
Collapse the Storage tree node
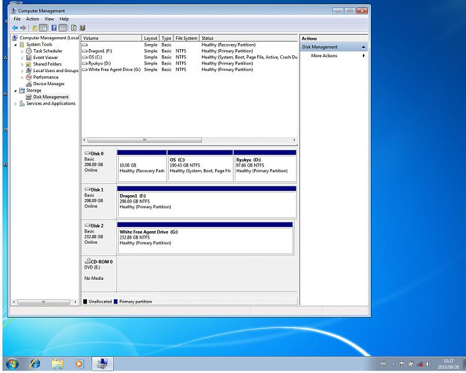click(16, 90)
